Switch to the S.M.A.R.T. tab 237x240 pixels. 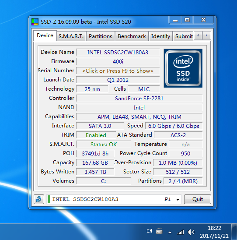tap(71, 36)
